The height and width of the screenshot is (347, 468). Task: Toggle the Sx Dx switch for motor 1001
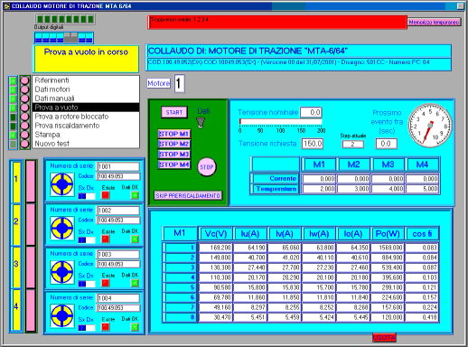point(87,196)
